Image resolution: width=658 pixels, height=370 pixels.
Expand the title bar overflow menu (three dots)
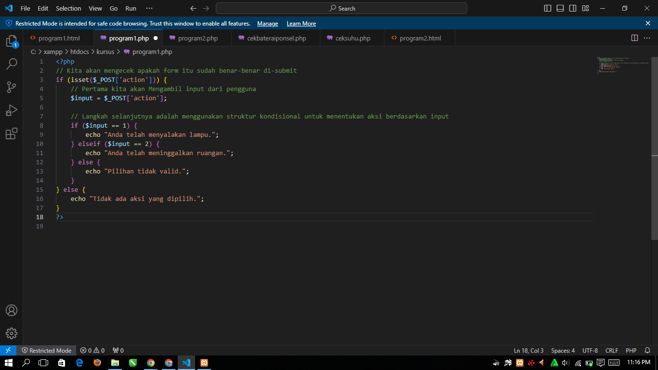[149, 8]
